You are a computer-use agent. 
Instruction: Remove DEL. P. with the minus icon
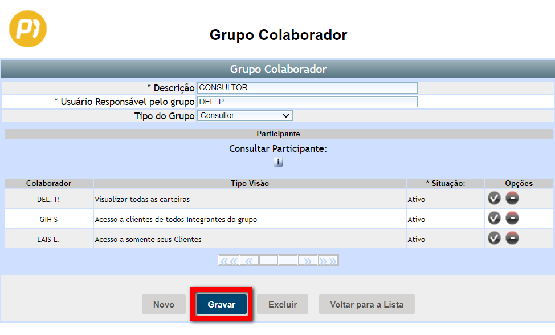(x=512, y=198)
